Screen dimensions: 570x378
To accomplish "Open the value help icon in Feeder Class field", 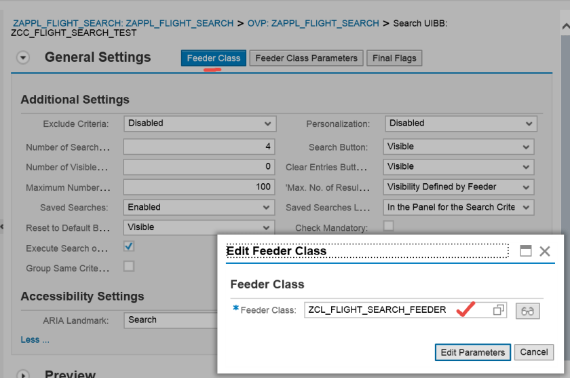I will (x=498, y=310).
